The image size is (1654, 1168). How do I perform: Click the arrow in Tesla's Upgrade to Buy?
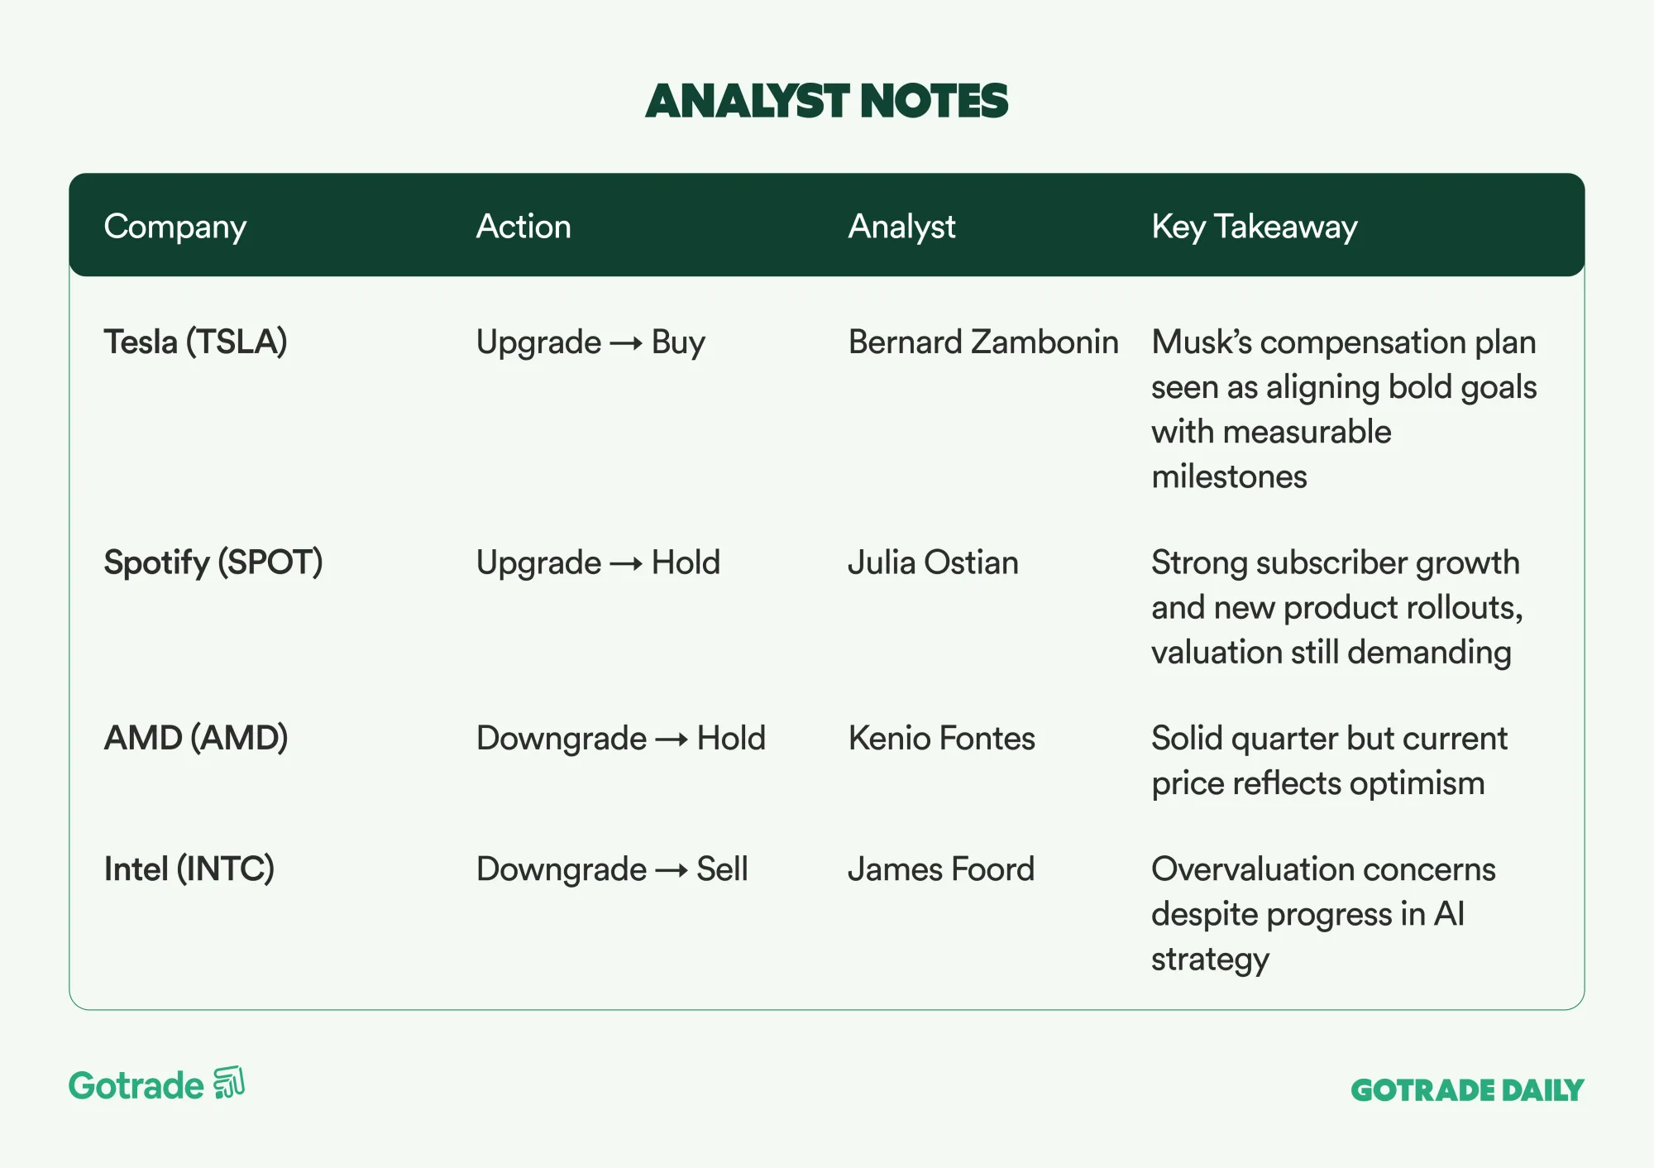click(626, 343)
